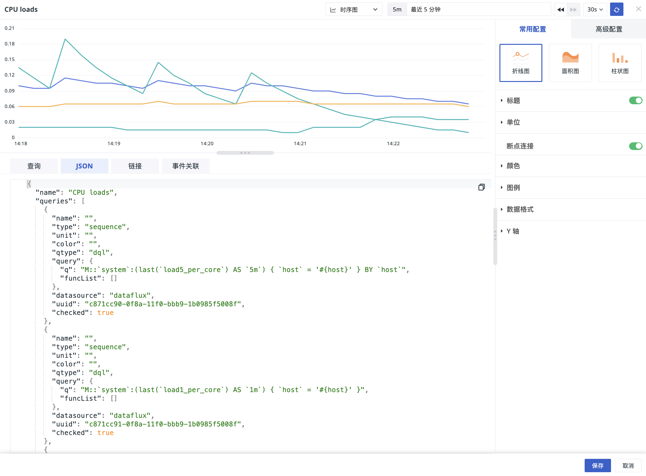Switch to the JSON tab
This screenshot has width=646, height=476.
point(84,166)
